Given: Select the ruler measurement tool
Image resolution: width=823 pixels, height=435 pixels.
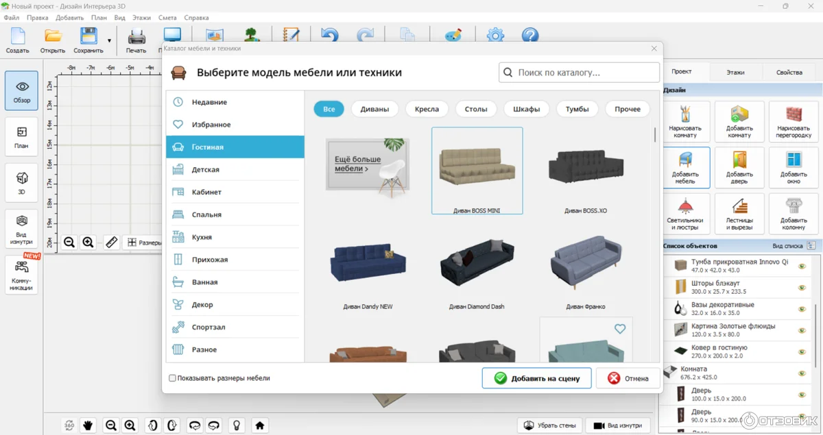Looking at the screenshot, I should coord(112,242).
